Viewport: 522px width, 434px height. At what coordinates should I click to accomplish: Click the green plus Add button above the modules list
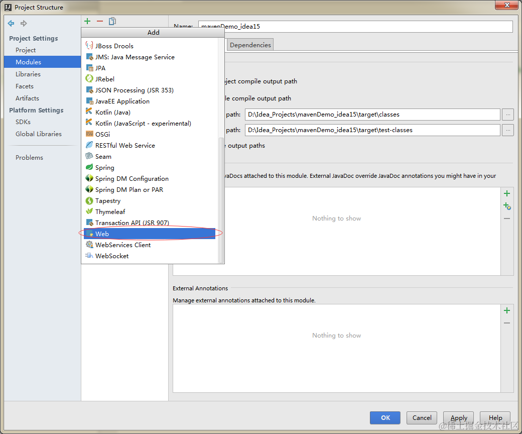(x=87, y=21)
